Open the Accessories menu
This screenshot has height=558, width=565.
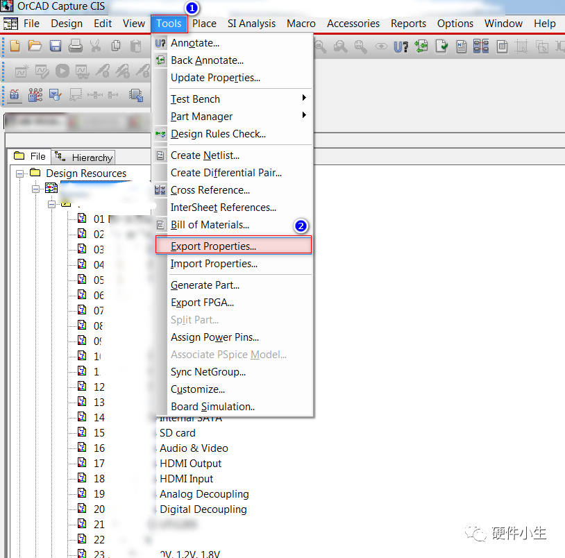[x=353, y=24]
